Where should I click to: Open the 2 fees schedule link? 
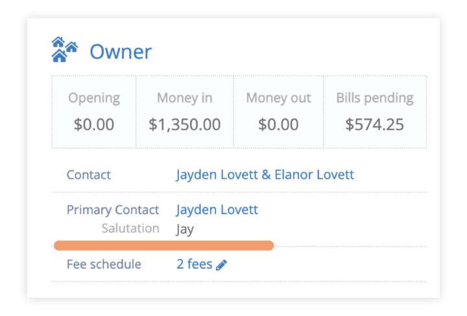[x=194, y=264]
